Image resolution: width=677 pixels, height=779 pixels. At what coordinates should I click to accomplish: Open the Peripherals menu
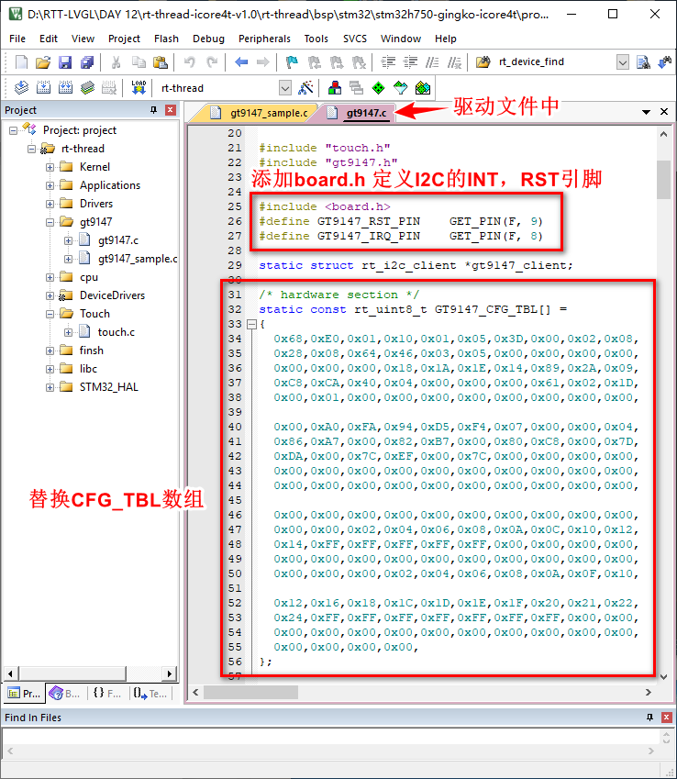264,39
